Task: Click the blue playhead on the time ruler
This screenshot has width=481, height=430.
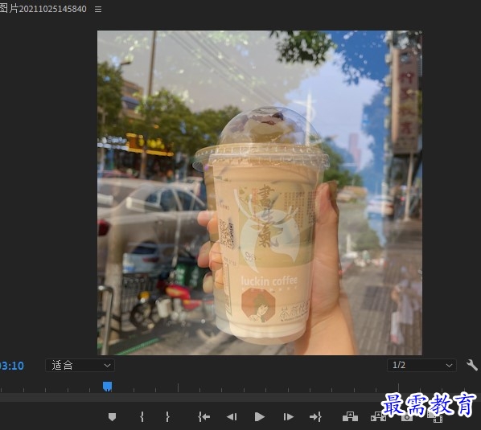Action: [107, 387]
